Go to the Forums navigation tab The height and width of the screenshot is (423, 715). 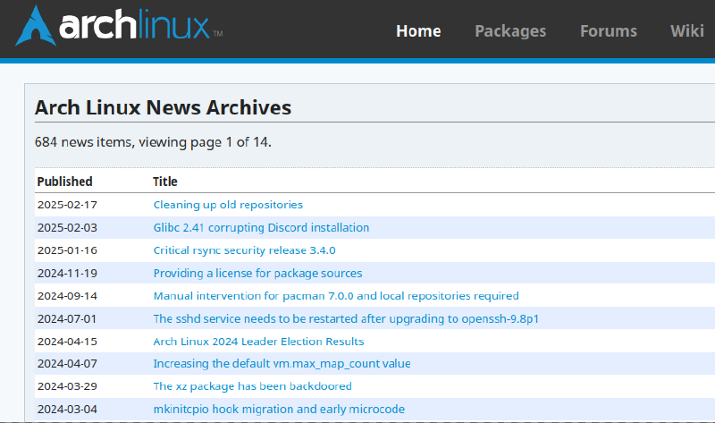(x=609, y=31)
